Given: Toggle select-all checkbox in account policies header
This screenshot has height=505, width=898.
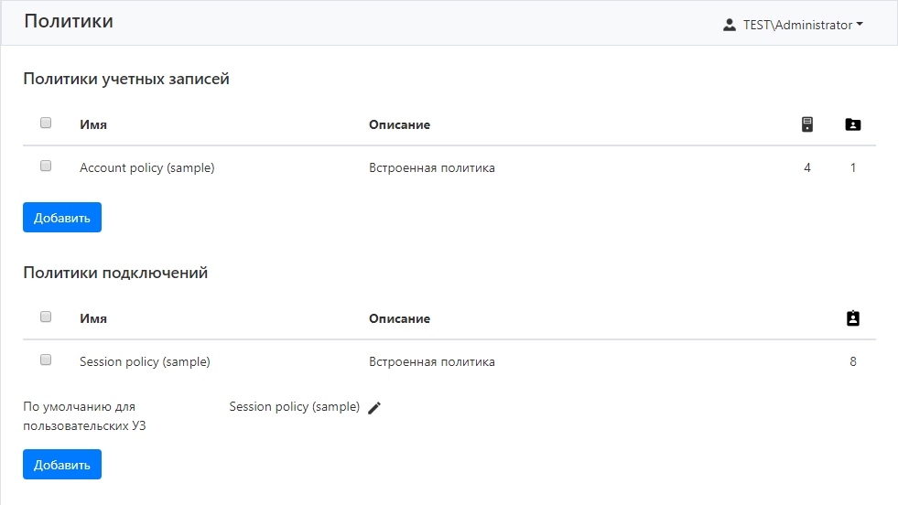Looking at the screenshot, I should coord(46,124).
